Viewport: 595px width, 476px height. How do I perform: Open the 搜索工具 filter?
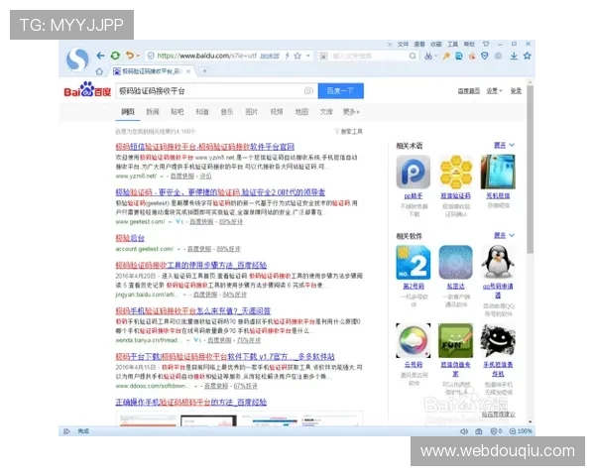[x=349, y=131]
